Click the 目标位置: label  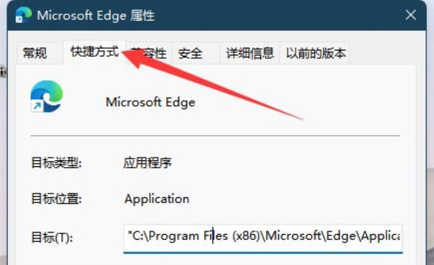coord(56,198)
